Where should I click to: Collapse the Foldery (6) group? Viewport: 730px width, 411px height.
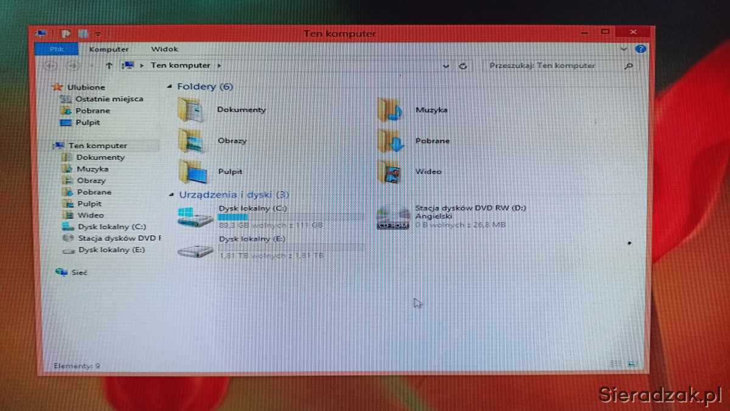(x=170, y=87)
